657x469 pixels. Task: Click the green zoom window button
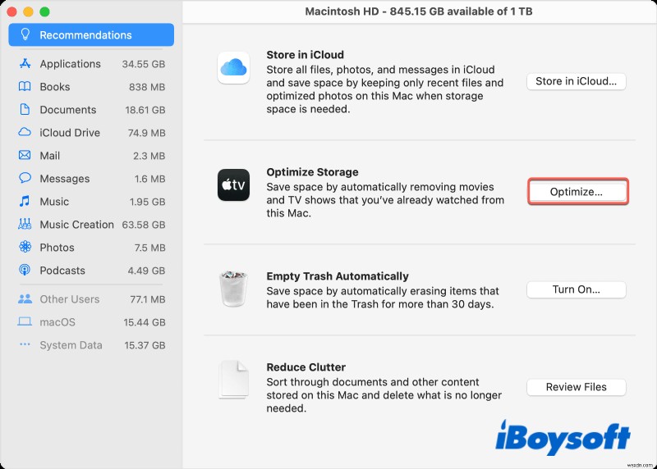[44, 11]
